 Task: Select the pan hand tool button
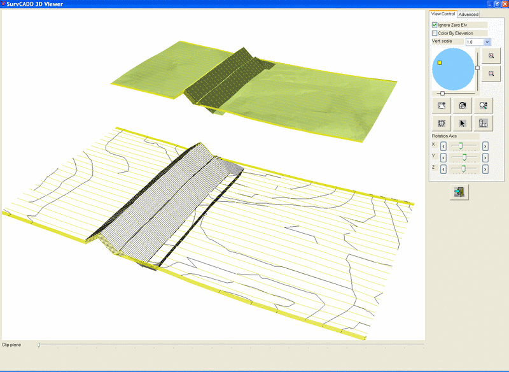(x=442, y=105)
